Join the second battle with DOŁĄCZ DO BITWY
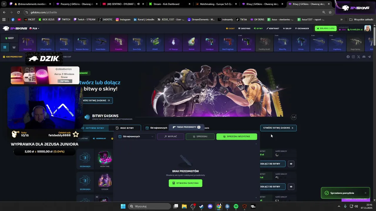This screenshot has height=211, width=376. [x=272, y=187]
